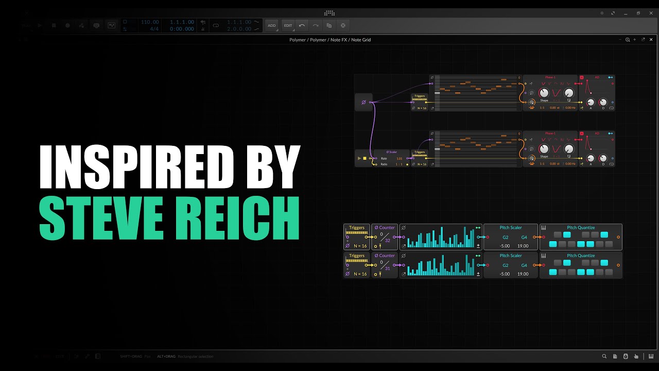Viewport: 659px width, 371px height.
Task: Toggle the D# key in Pitch Quantize, Counter 32 row
Action: point(567,235)
